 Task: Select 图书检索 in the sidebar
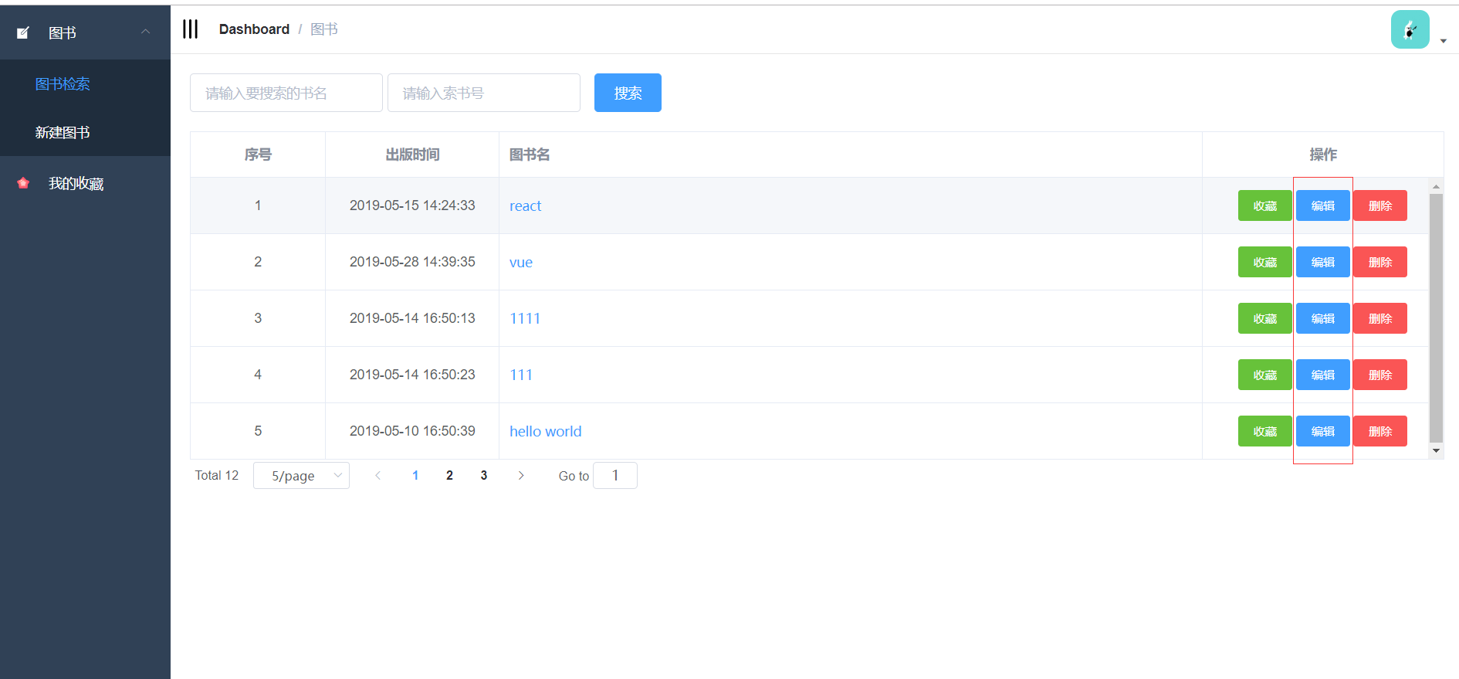click(63, 84)
